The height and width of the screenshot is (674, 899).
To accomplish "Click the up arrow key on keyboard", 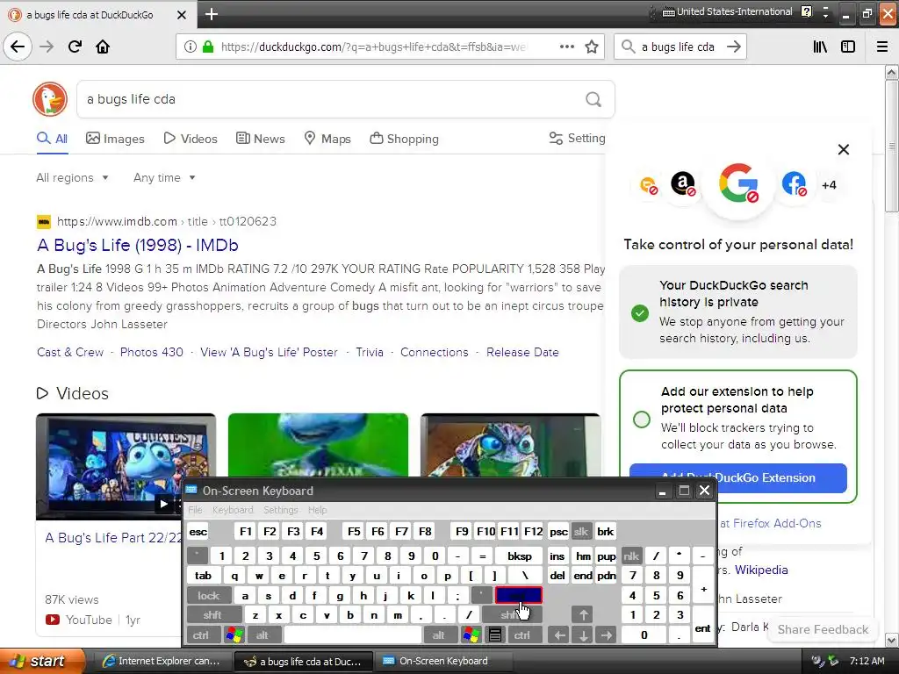I will pos(583,615).
